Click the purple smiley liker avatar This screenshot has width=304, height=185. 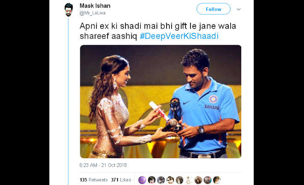click(142, 180)
